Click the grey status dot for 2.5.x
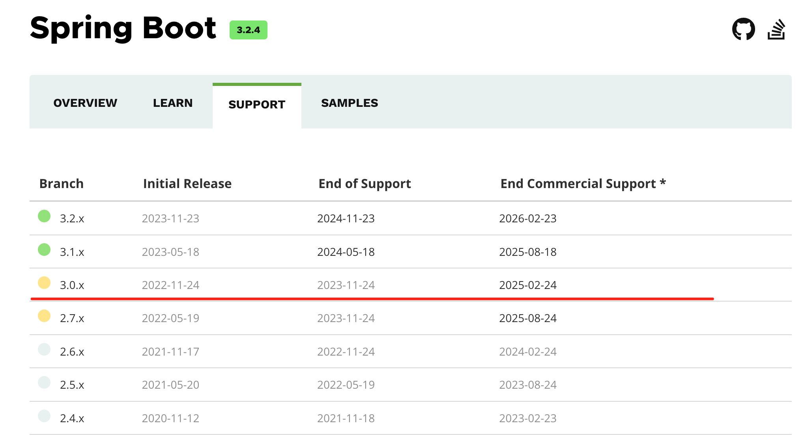The image size is (804, 436). click(x=44, y=382)
